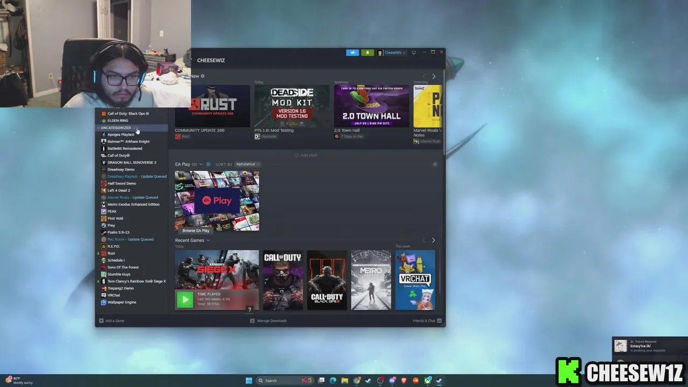Viewport: 688px width, 387px height.
Task: Select Batman: Arkham Knight in library list
Action: (x=128, y=141)
